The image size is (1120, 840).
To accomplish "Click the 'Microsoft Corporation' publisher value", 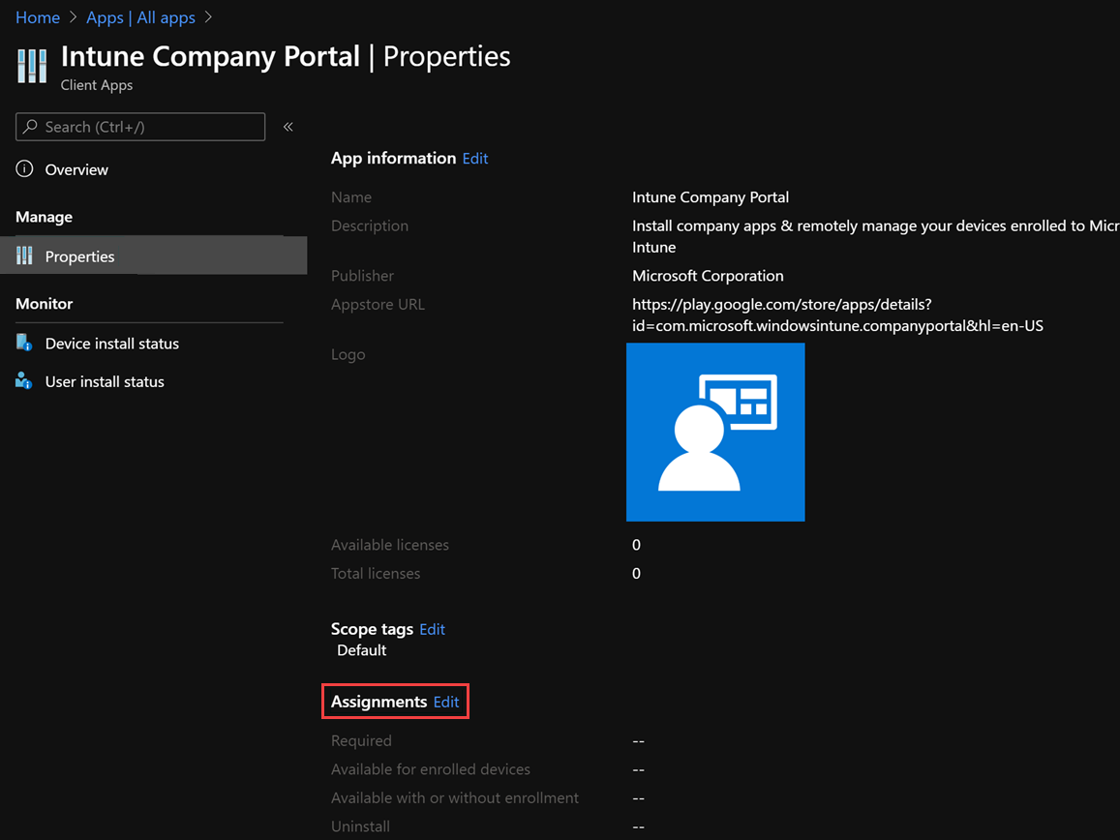I will pos(708,276).
